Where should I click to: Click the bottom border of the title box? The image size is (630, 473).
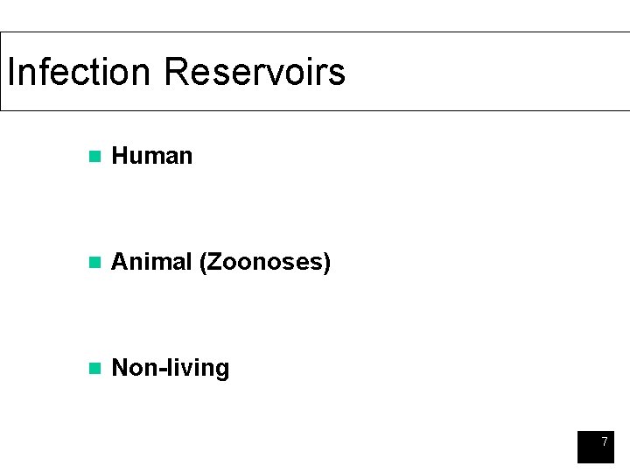click(315, 110)
